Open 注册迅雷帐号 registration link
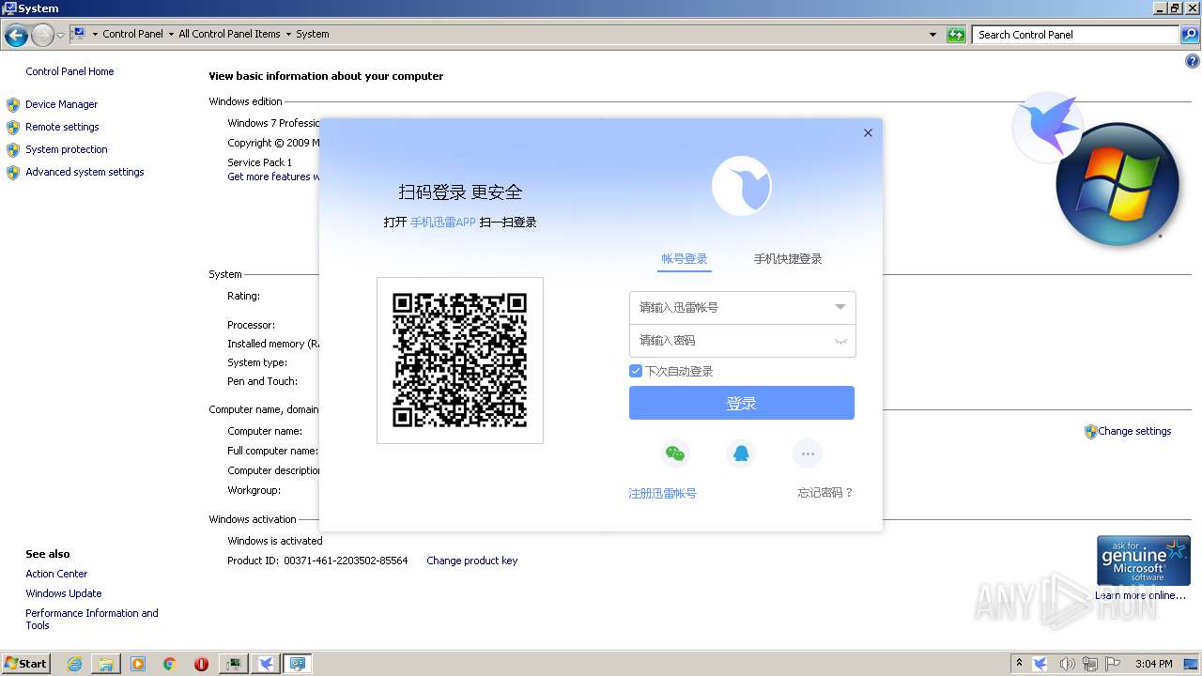 point(662,493)
